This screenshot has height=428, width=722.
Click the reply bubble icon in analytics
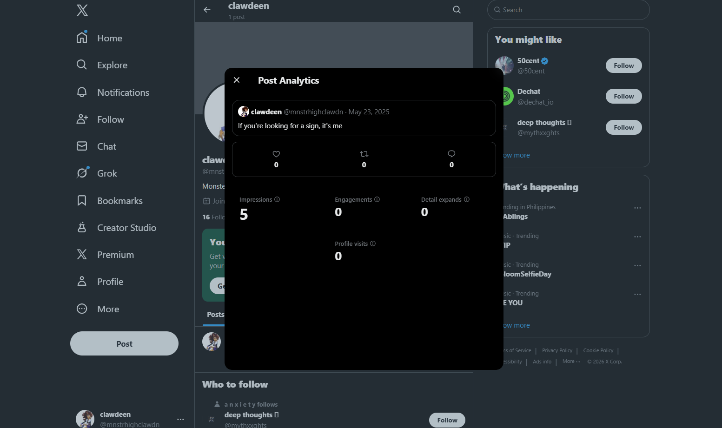tap(451, 154)
